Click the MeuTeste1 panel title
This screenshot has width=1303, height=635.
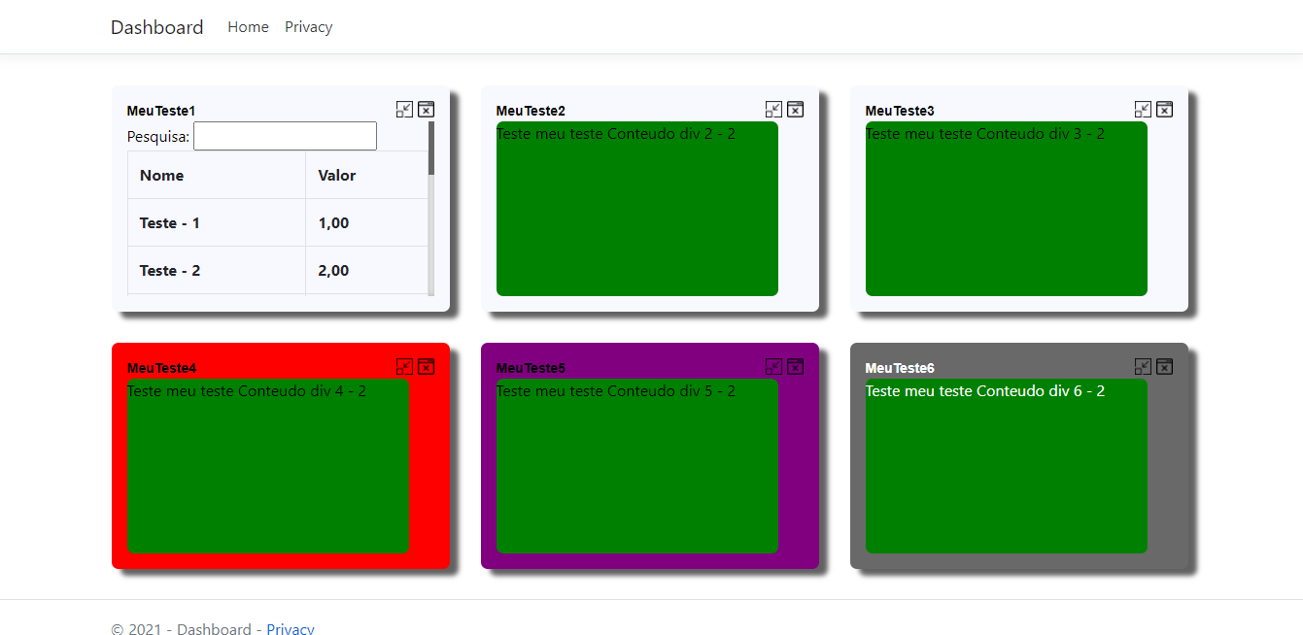point(161,111)
